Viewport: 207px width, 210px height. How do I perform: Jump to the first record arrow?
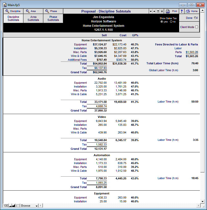162,11
